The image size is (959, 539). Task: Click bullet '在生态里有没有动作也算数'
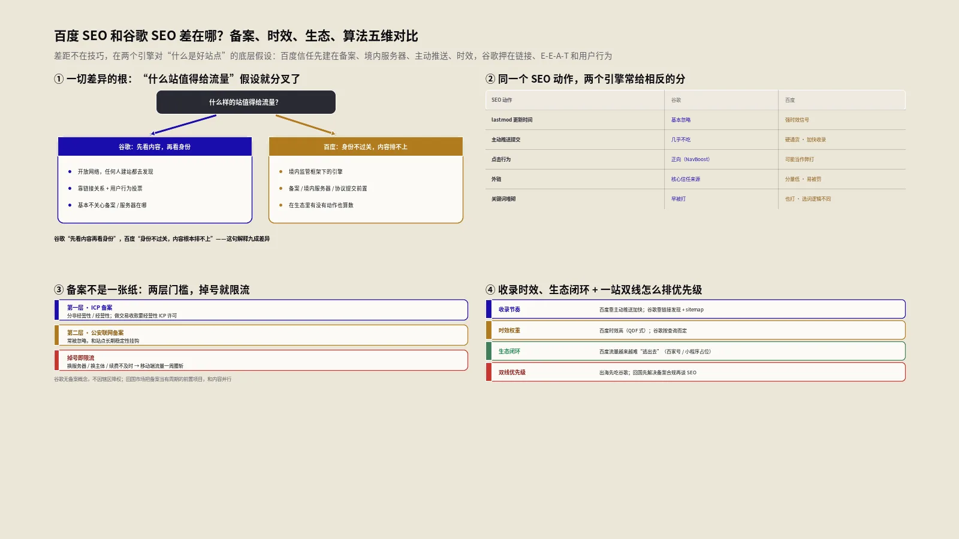[x=321, y=205]
